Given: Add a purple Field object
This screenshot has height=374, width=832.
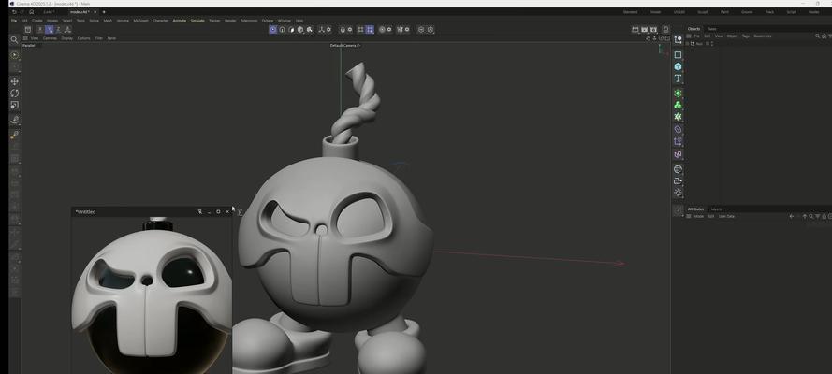Looking at the screenshot, I should (678, 141).
